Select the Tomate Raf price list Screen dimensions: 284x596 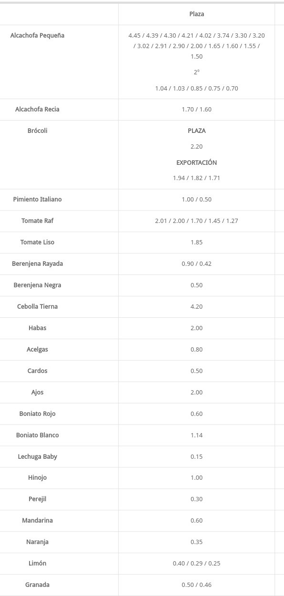tap(196, 221)
